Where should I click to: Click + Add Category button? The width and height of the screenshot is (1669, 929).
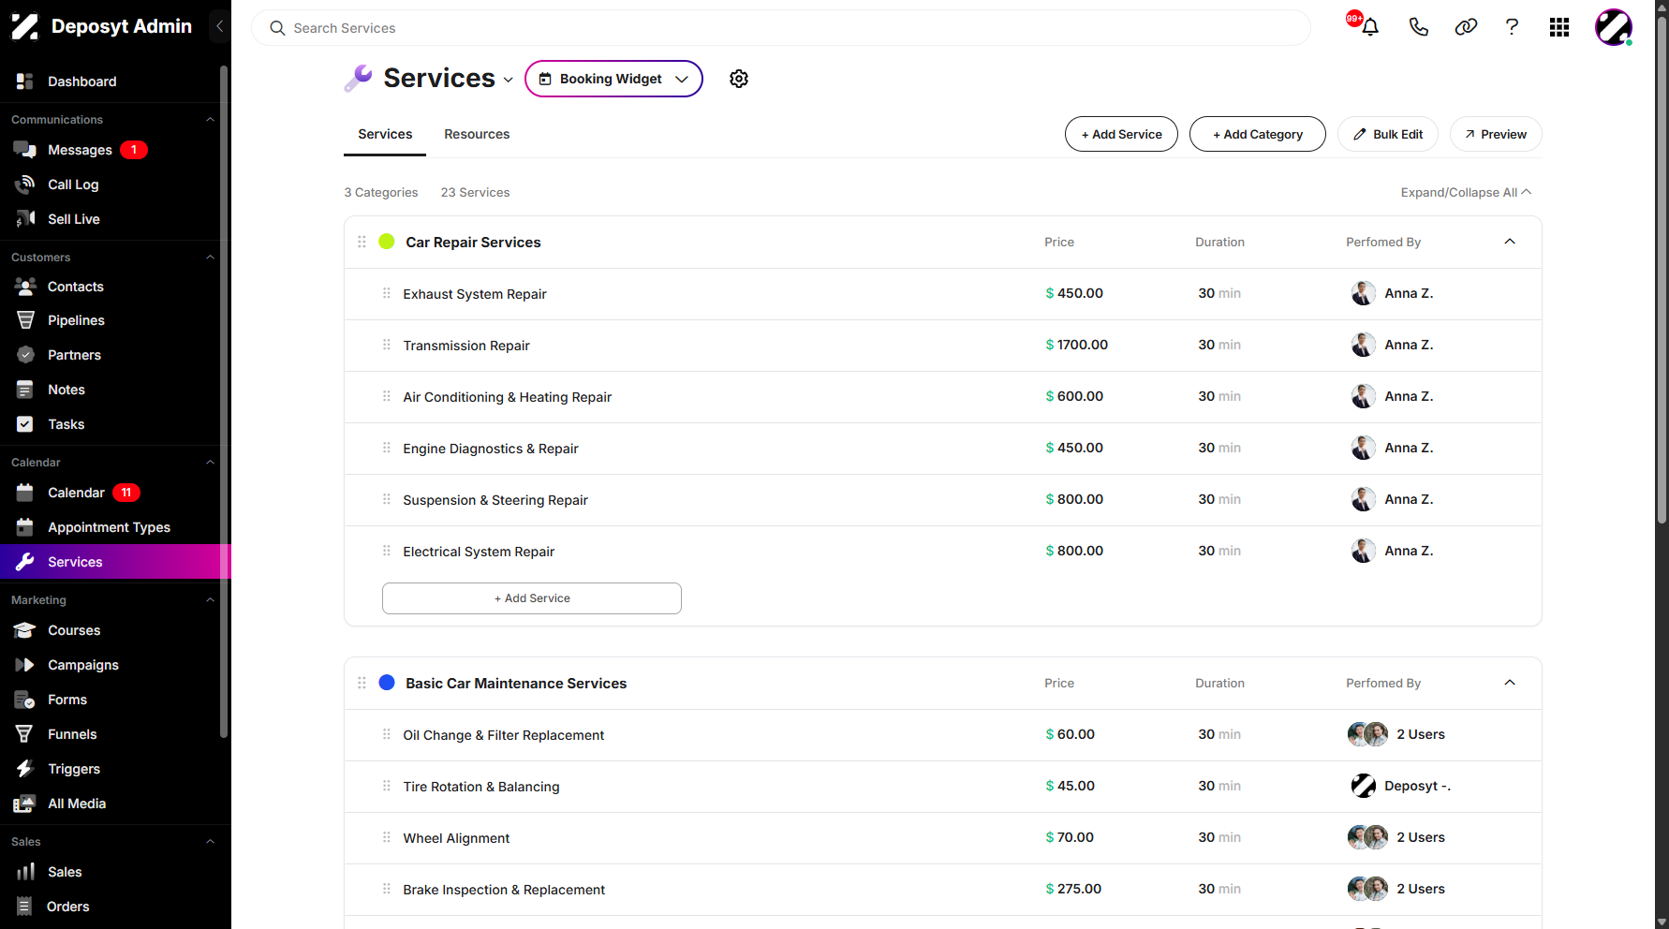pyautogui.click(x=1257, y=134)
